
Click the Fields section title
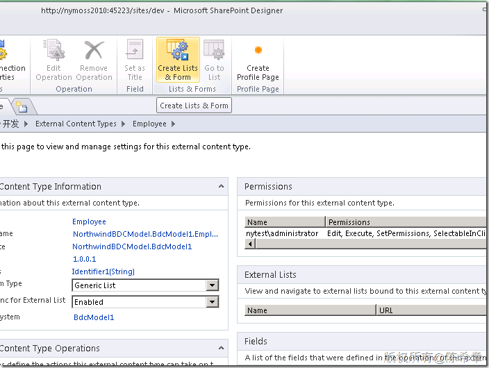click(256, 342)
